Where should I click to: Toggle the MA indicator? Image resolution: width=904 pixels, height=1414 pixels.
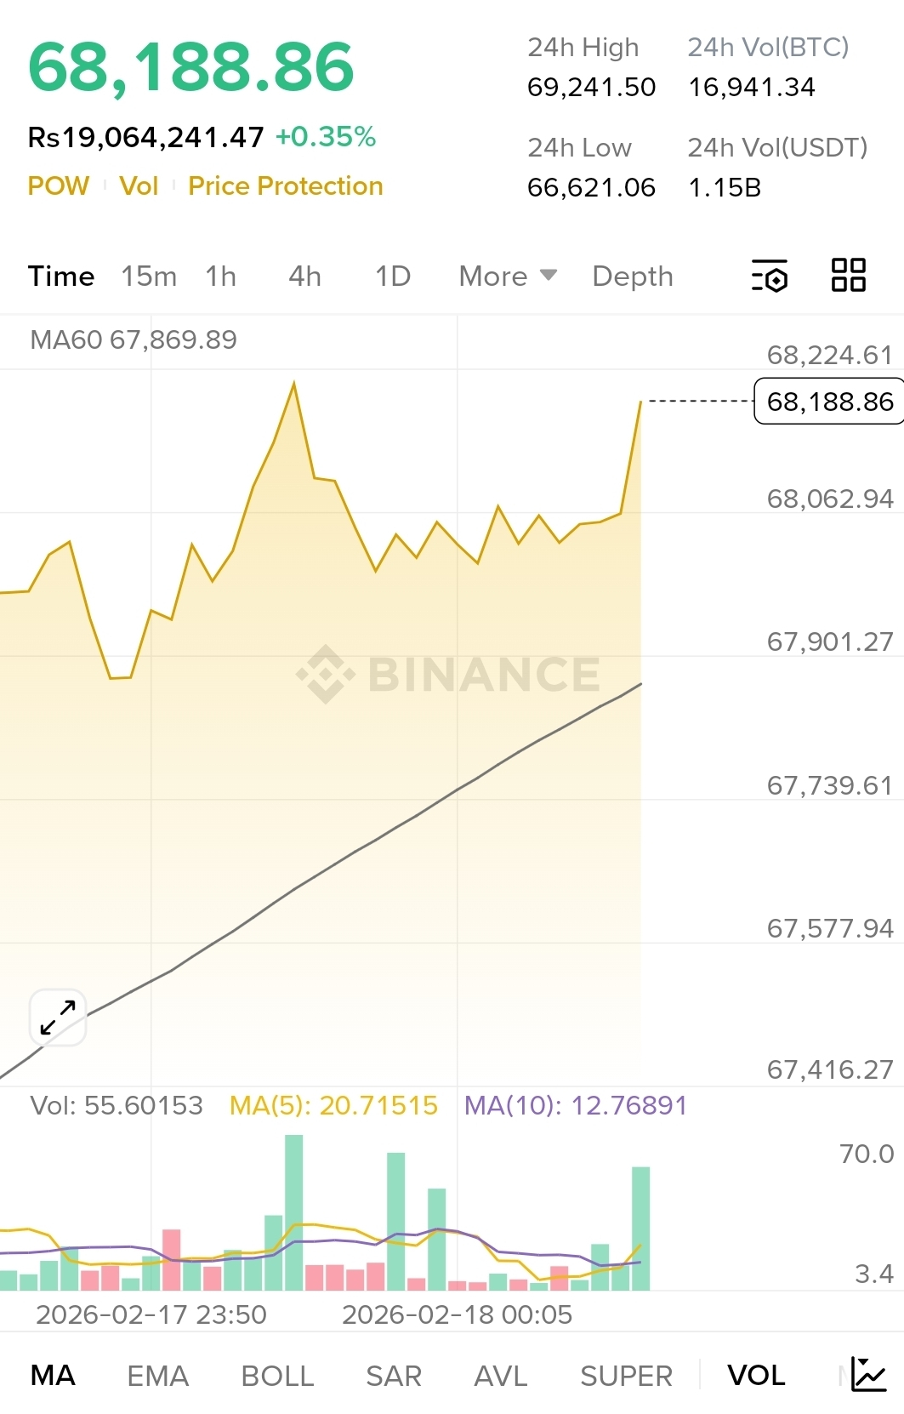[x=53, y=1376]
